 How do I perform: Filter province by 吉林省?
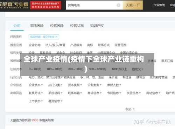[152, 61]
